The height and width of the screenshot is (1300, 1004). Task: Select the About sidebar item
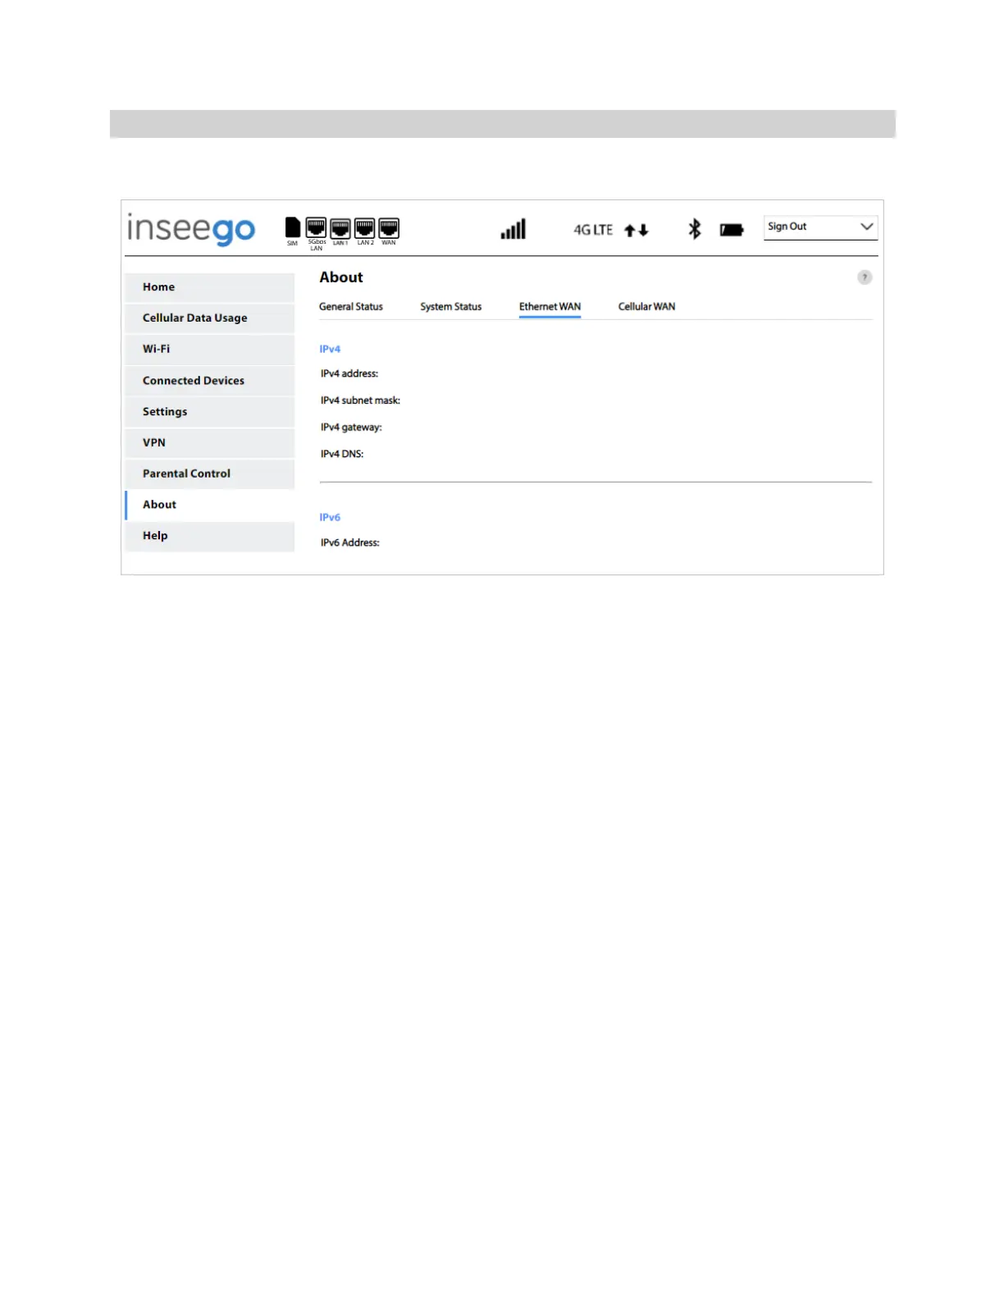210,506
